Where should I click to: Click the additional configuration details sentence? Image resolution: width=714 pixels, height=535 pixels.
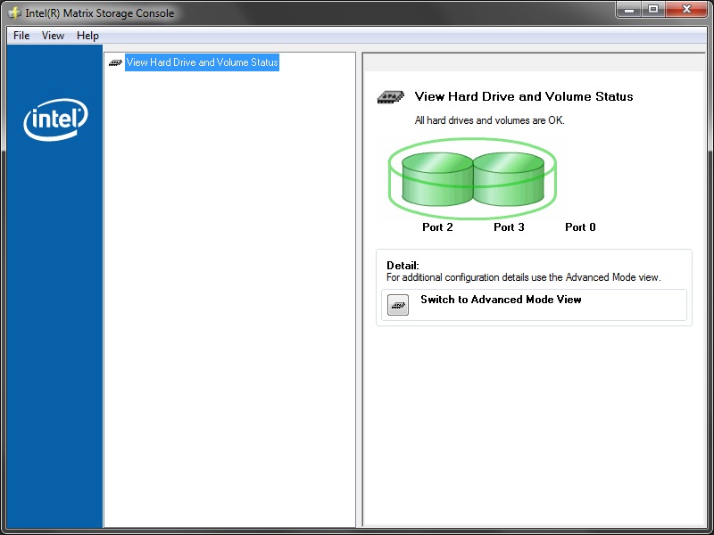point(524,277)
